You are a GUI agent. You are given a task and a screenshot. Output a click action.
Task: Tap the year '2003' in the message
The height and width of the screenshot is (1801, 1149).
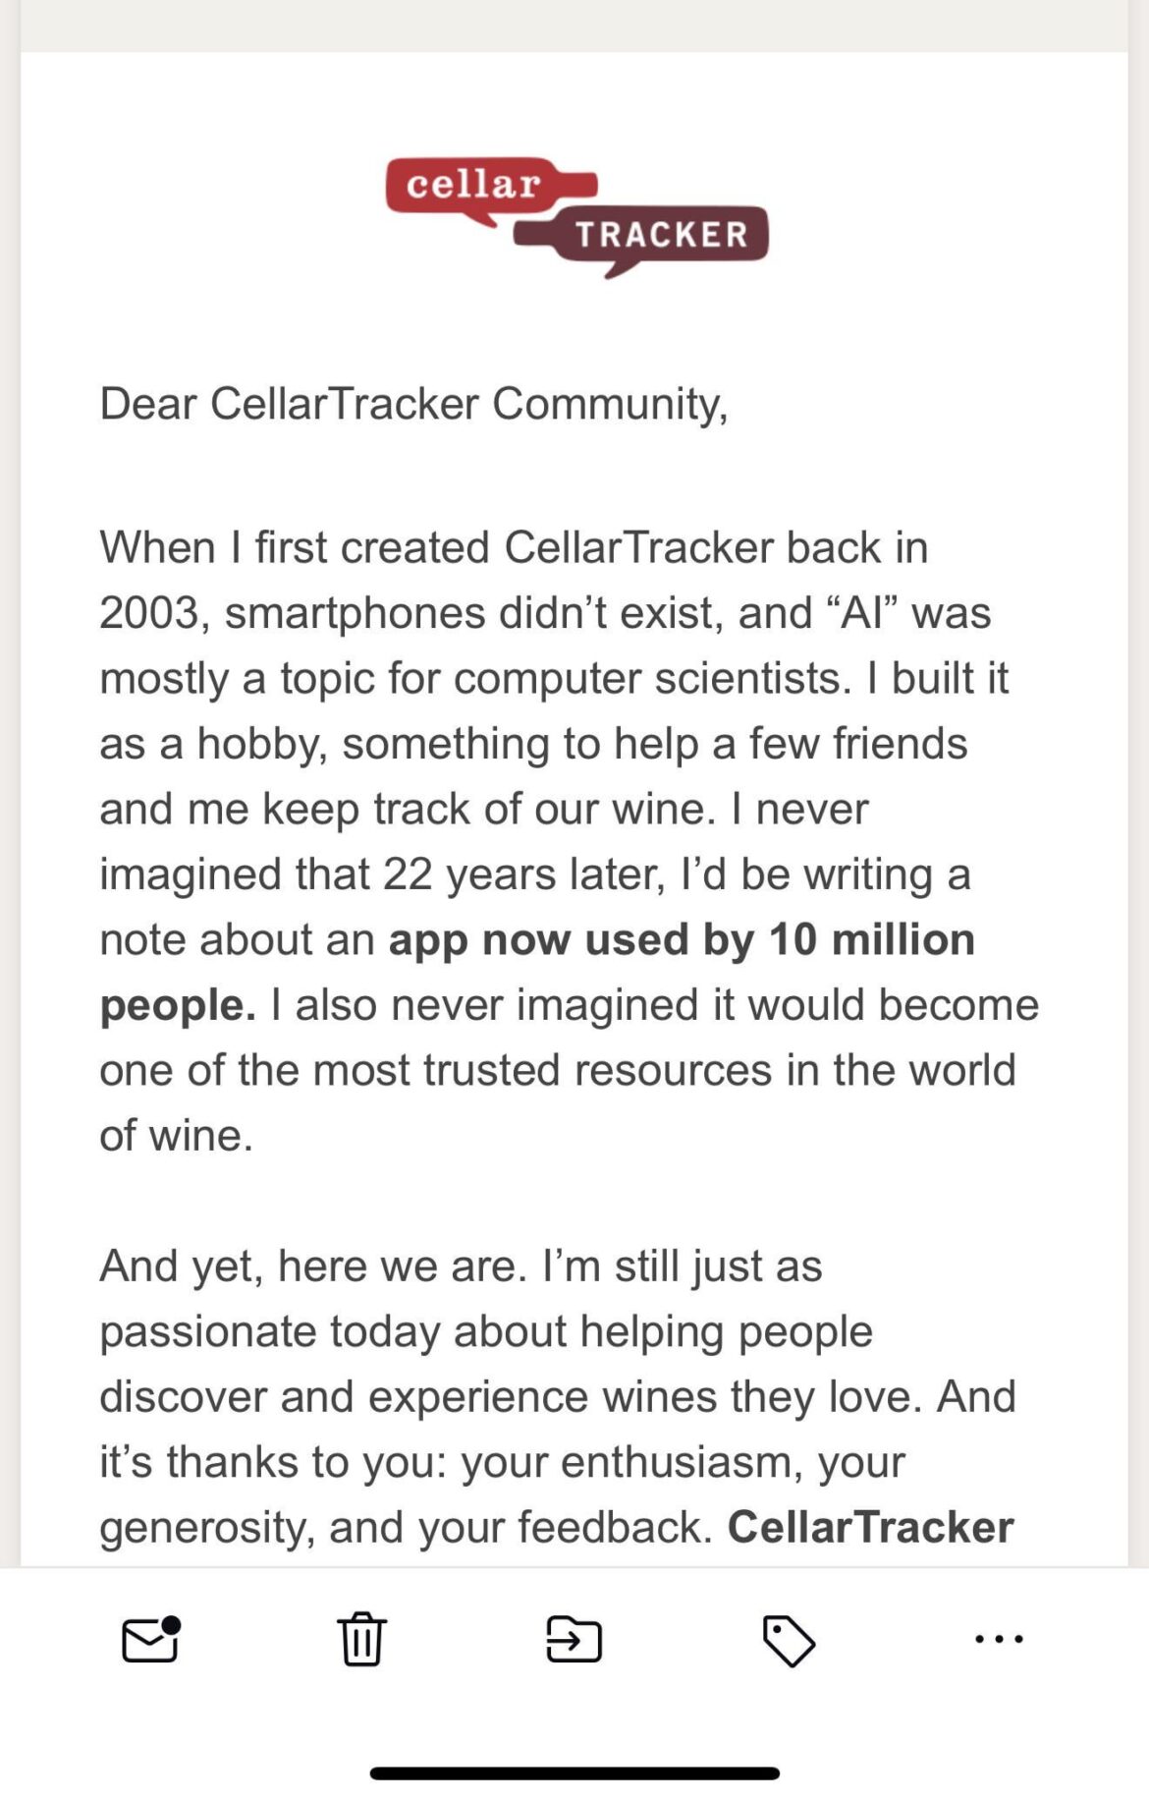(151, 612)
